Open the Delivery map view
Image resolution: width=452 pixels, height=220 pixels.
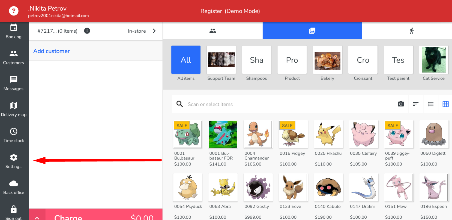point(14,109)
